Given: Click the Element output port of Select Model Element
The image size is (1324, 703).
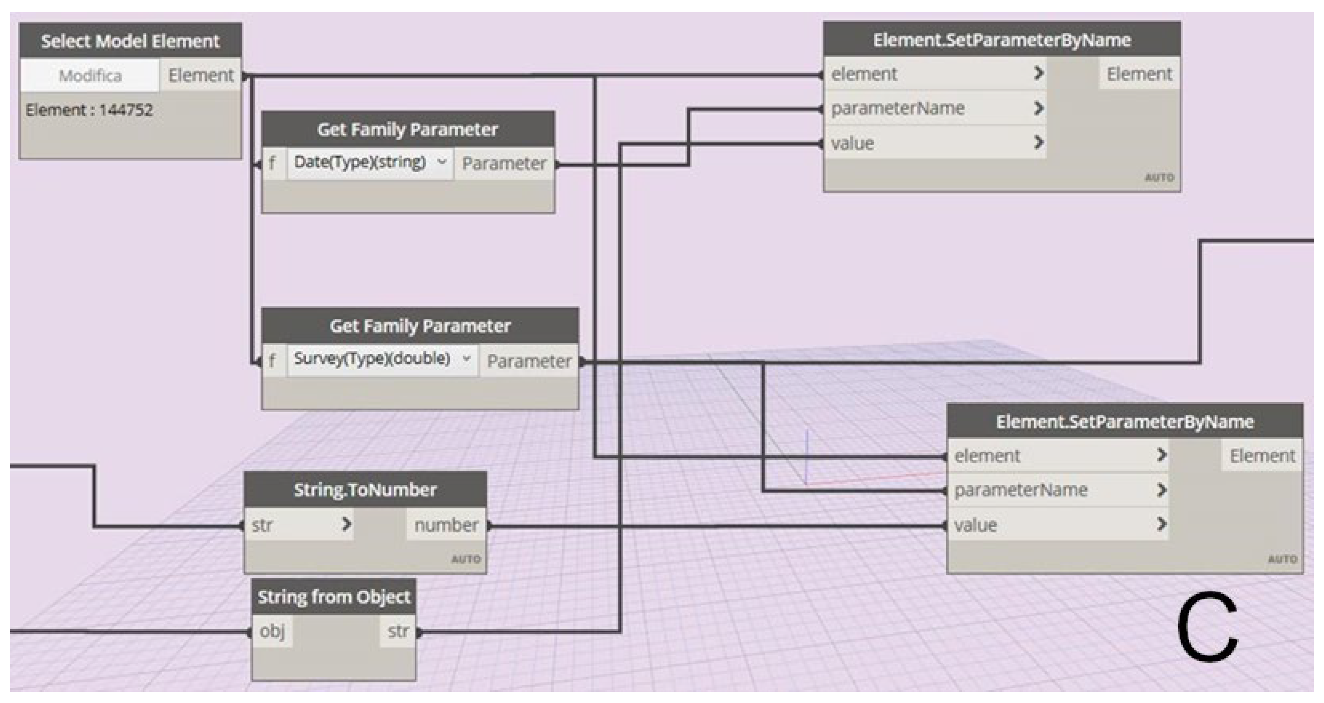Looking at the screenshot, I should click(200, 75).
